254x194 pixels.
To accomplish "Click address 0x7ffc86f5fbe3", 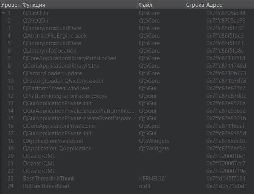I will pos(225,36).
